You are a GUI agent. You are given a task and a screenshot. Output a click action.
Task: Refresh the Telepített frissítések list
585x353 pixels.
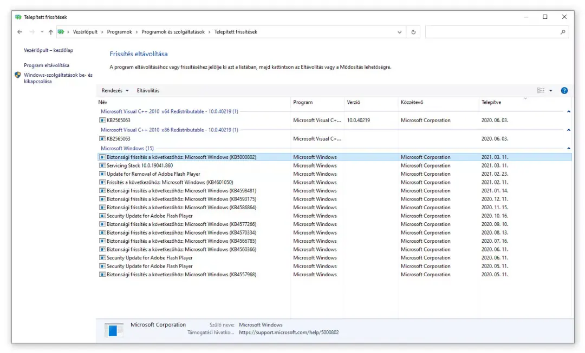(x=413, y=32)
